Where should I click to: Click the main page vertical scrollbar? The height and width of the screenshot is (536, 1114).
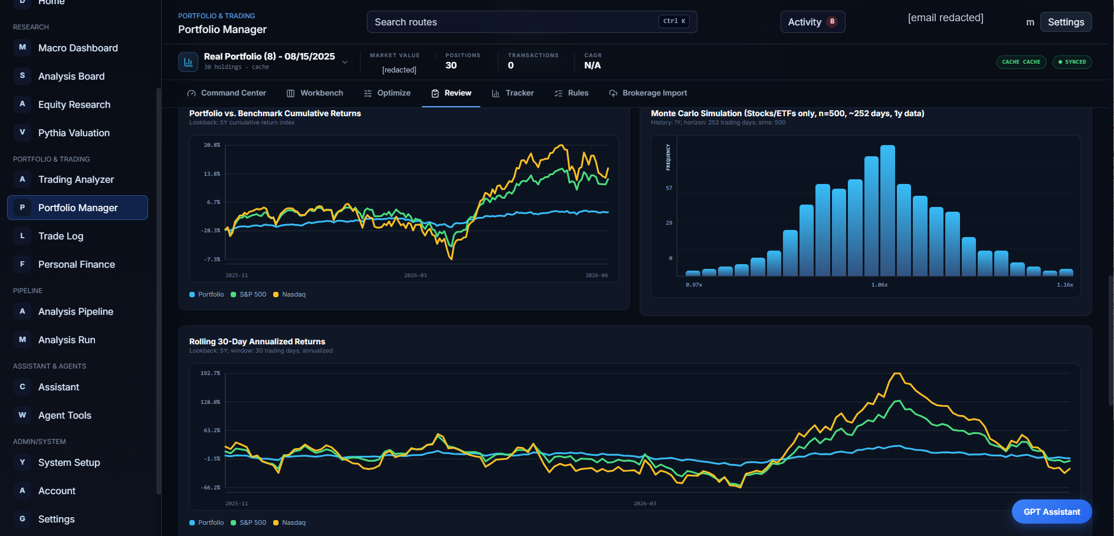click(x=1111, y=341)
